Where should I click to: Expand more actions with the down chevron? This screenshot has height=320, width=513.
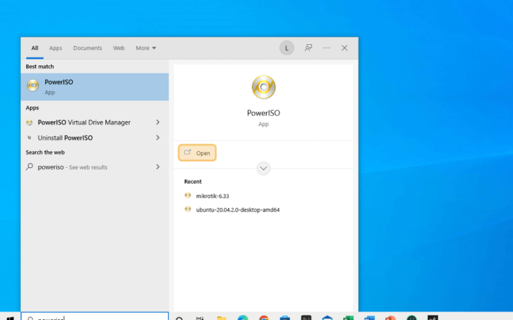coord(264,168)
